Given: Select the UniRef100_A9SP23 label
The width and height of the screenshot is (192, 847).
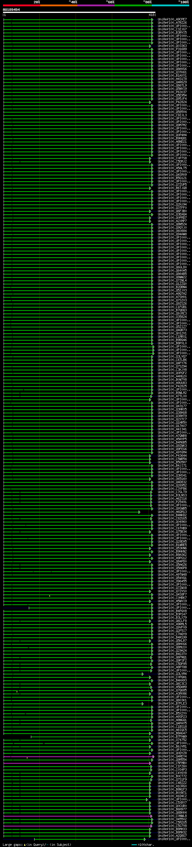Looking at the screenshot, I should (x=172, y=717).
